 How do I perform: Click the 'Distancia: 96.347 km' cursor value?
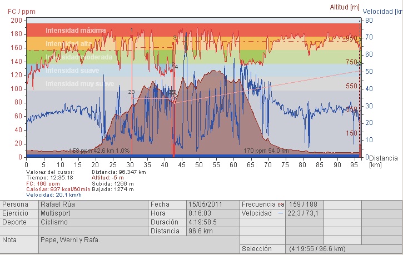click(x=119, y=172)
